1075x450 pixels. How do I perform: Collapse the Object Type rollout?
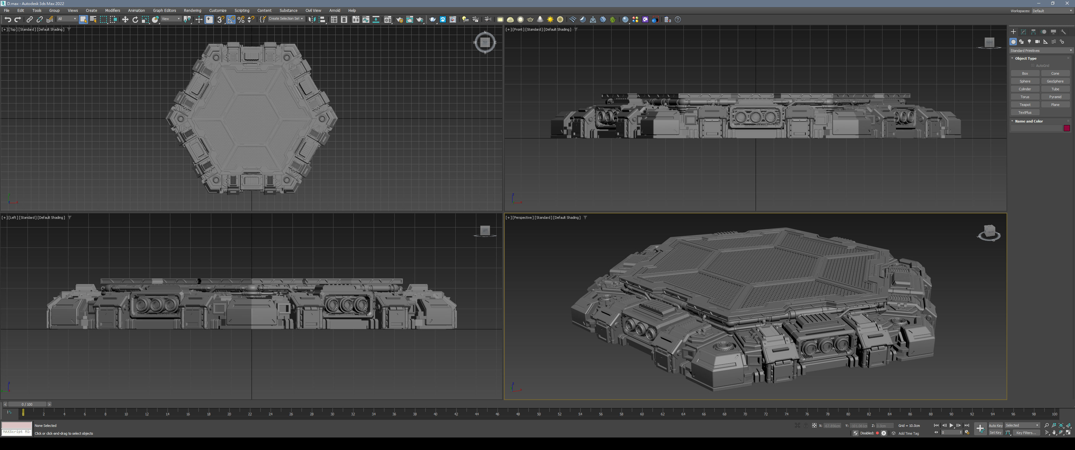pyautogui.click(x=1025, y=58)
